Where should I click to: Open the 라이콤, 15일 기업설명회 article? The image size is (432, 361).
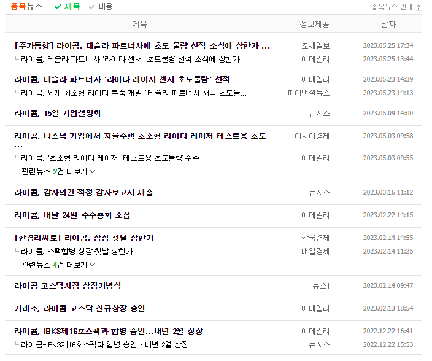57,114
